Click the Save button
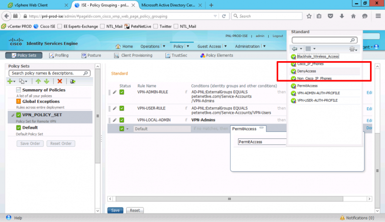Screen dimensions: 385x222 point(115,210)
